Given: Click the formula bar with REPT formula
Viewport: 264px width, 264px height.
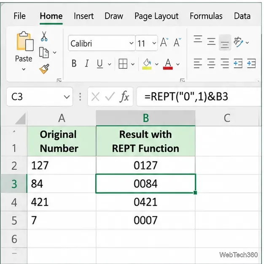Looking at the screenshot, I should click(199, 97).
